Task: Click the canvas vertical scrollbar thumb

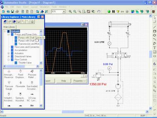Action: [150, 54]
